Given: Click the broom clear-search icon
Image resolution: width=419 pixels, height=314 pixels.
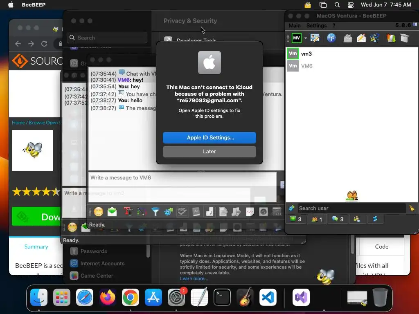Looking at the screenshot, I should coord(412,208).
